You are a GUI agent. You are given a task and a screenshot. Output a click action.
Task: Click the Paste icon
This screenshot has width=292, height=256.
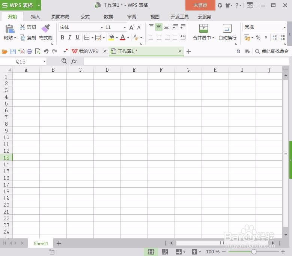(10, 29)
